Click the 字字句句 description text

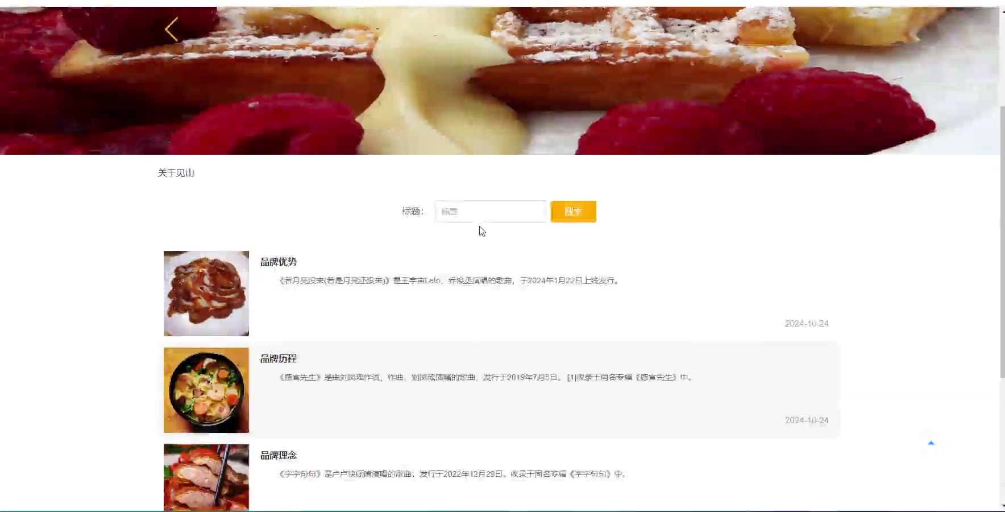pos(453,474)
